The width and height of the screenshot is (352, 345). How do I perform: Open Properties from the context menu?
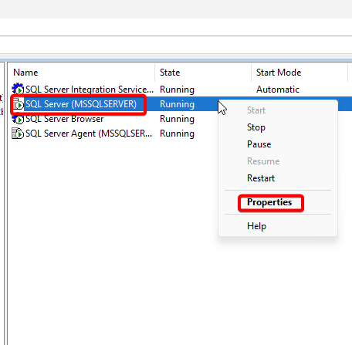point(269,202)
